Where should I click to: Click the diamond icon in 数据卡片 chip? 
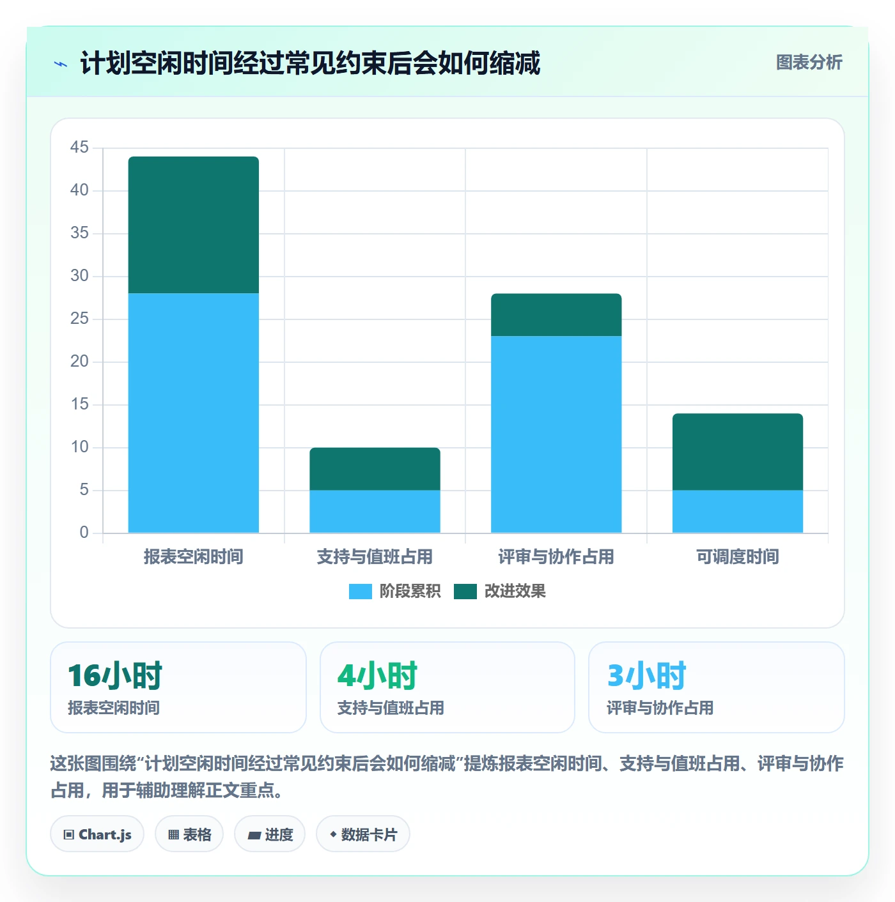(333, 834)
